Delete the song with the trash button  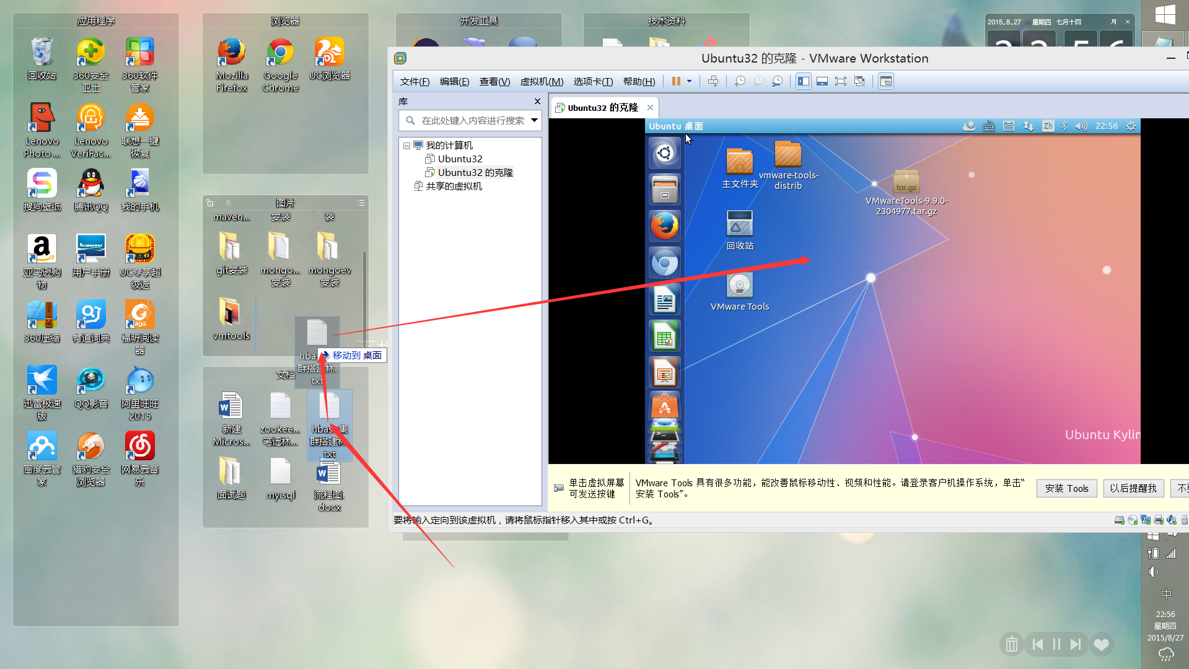tap(1011, 645)
